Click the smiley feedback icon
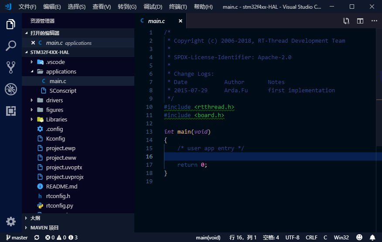382x242 pixels. pos(359,237)
